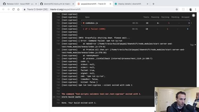Image resolution: width=199 pixels, height=112 pixels.
Task: Select the paypal/downshift Travis CI tab
Action: coord(94,4)
